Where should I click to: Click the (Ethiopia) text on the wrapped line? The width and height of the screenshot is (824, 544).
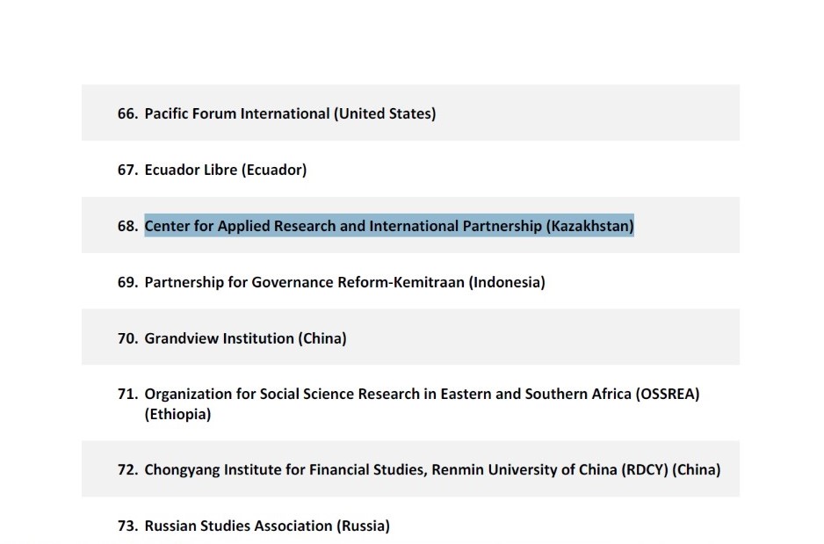click(x=177, y=414)
